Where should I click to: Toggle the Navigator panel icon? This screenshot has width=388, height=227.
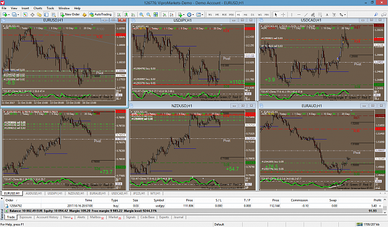39,15
